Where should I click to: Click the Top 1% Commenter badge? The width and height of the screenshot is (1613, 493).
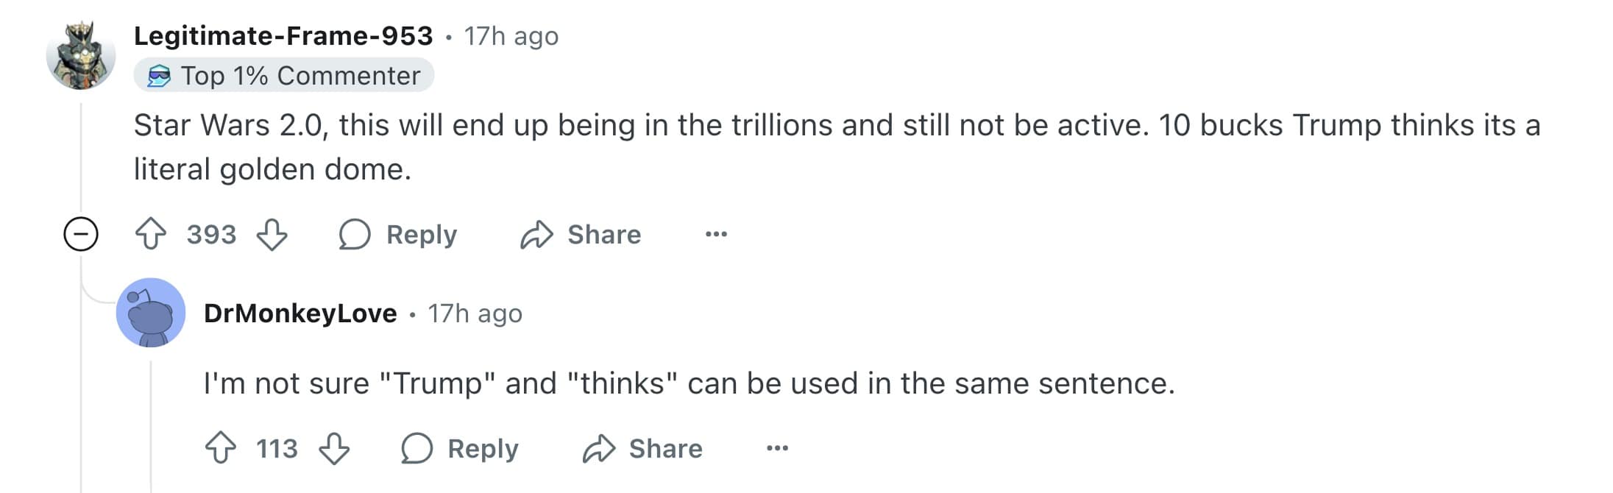click(x=284, y=76)
